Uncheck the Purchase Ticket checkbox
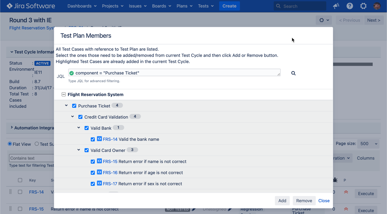The height and width of the screenshot is (214, 387). (x=74, y=106)
